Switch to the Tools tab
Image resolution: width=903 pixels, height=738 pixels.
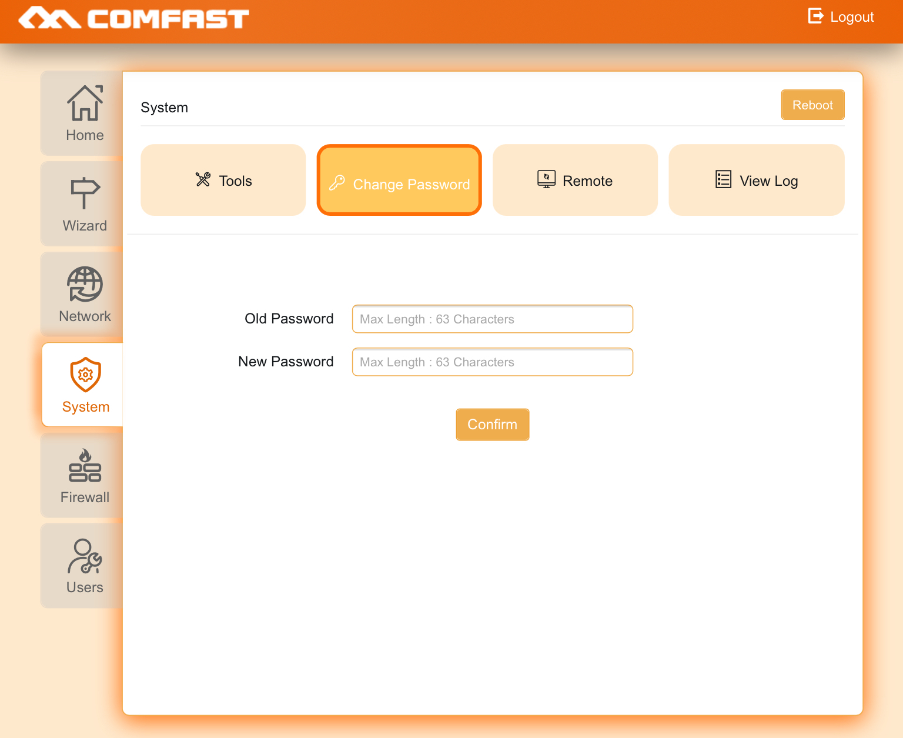coord(223,180)
